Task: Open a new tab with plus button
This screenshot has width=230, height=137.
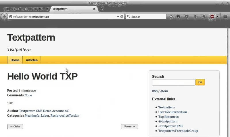Action: click(x=102, y=9)
